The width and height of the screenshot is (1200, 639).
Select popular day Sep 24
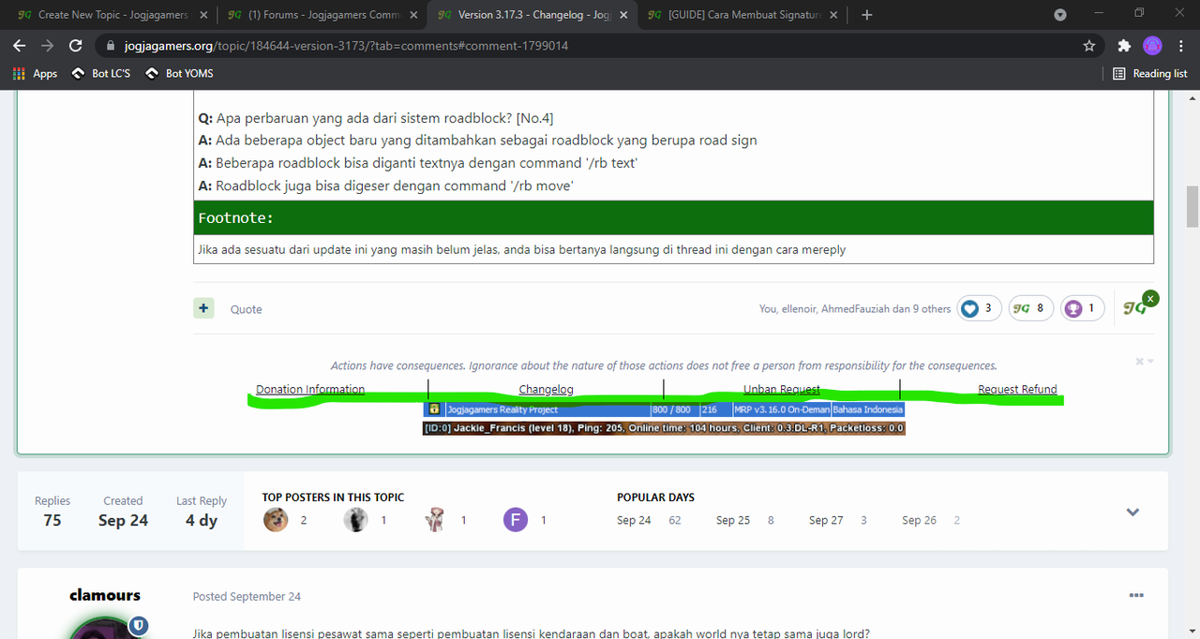pyautogui.click(x=634, y=520)
